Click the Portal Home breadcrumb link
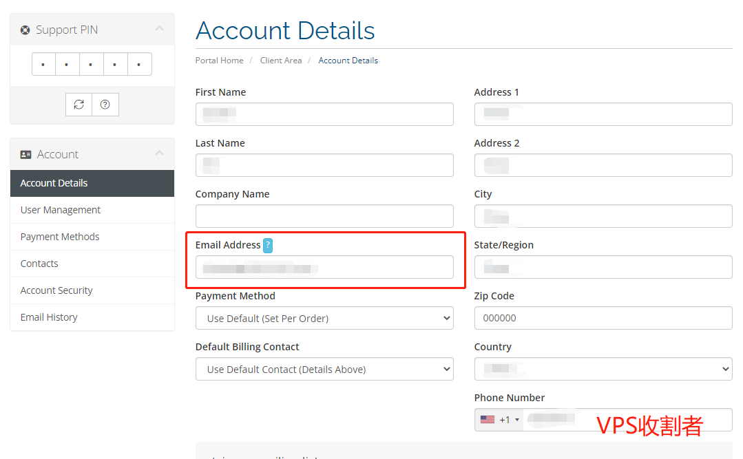743x459 pixels. pyautogui.click(x=219, y=61)
